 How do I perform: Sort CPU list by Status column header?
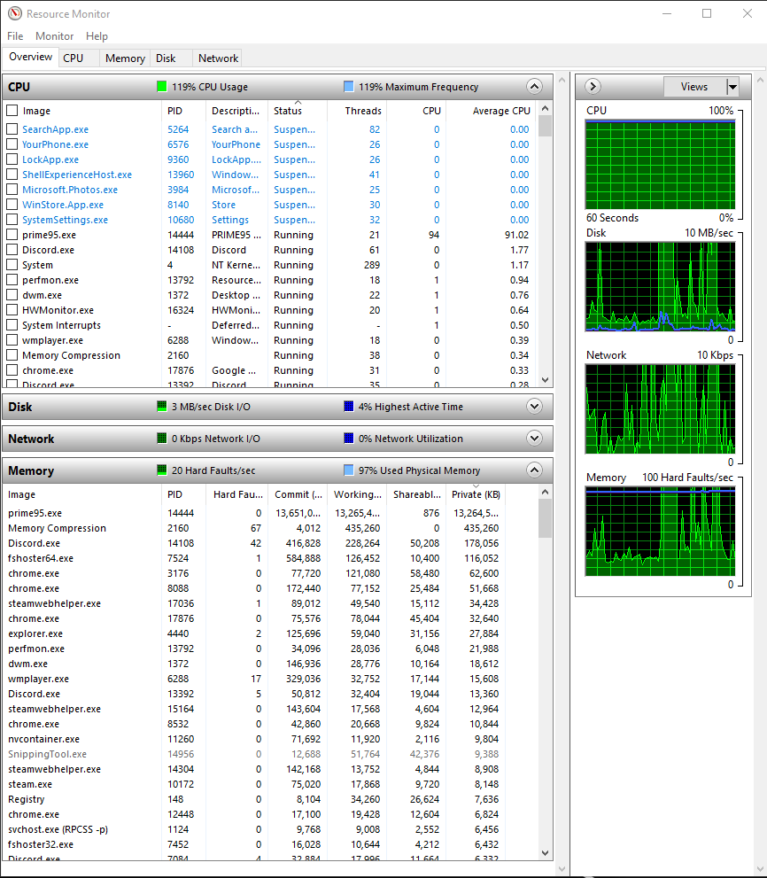(298, 111)
